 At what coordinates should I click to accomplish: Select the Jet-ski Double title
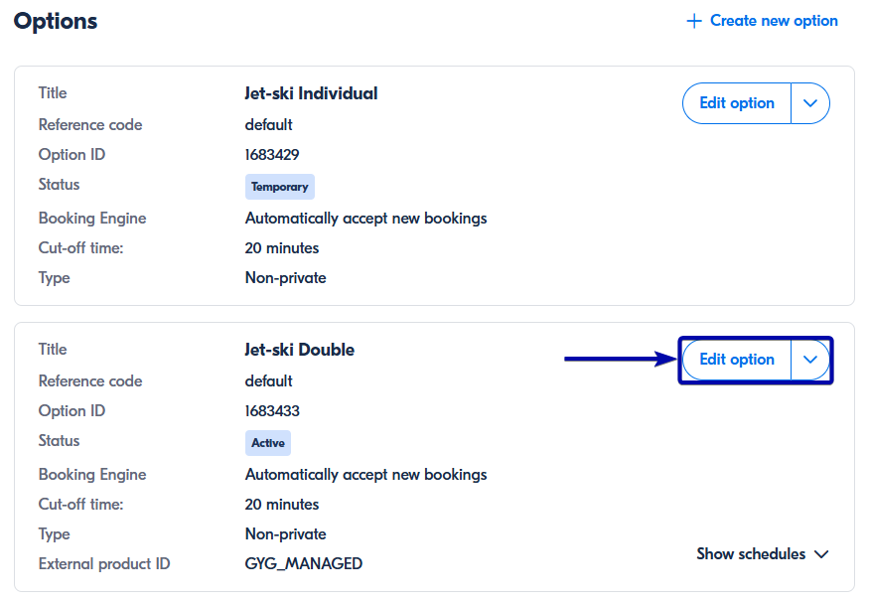click(x=299, y=350)
